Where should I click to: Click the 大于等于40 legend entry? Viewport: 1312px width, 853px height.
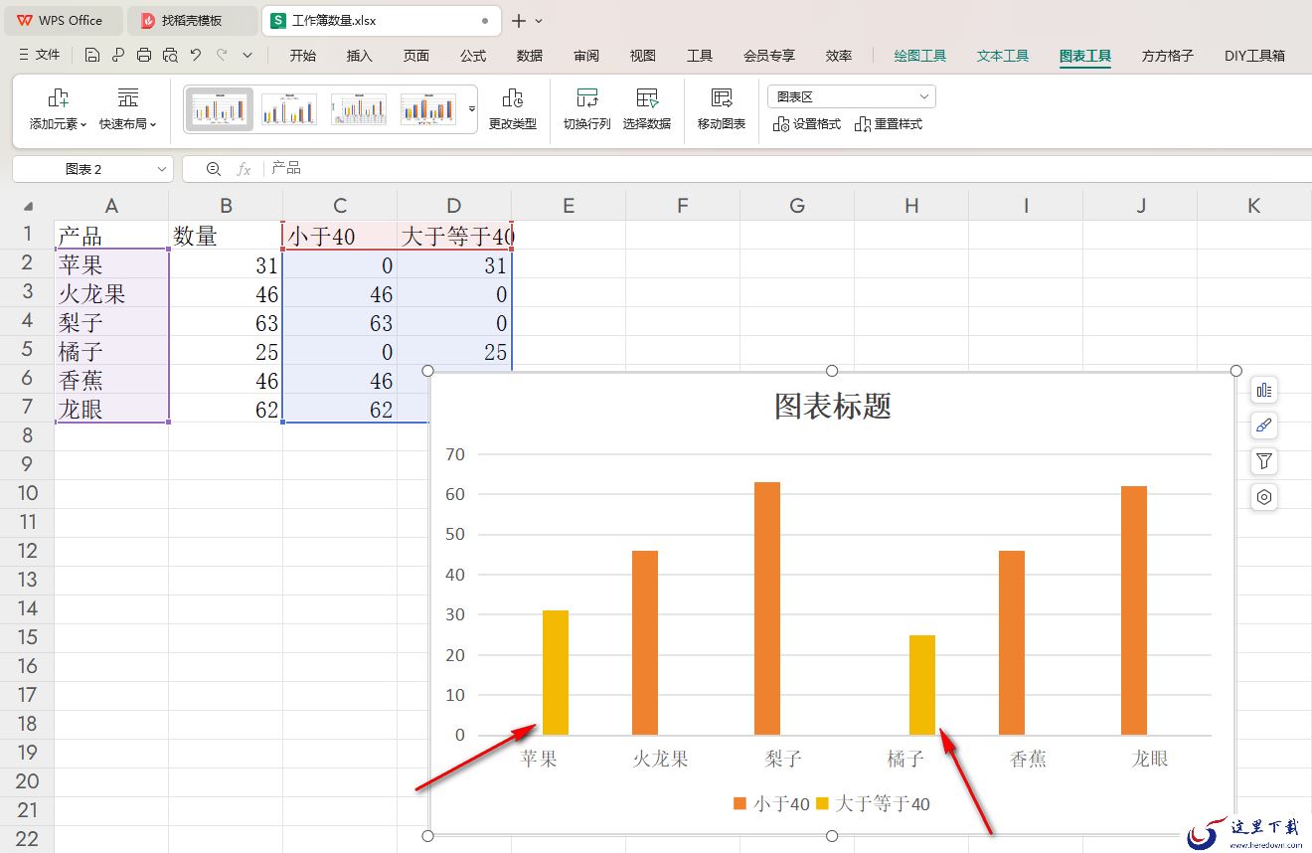(x=873, y=803)
